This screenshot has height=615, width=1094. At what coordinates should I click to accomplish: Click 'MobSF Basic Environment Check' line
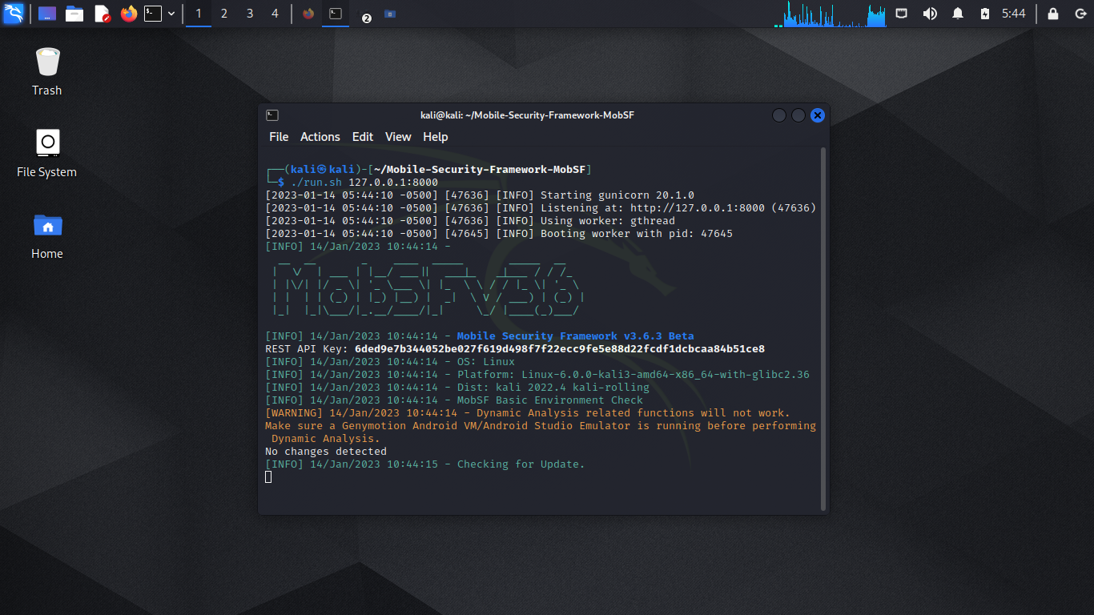point(454,400)
